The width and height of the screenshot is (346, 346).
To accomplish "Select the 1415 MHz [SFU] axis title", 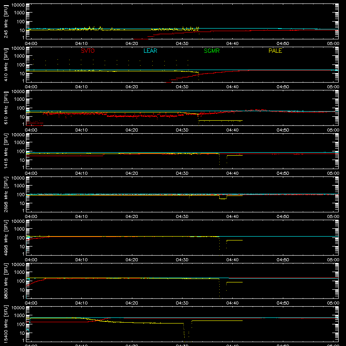I will pyautogui.click(x=6, y=151).
